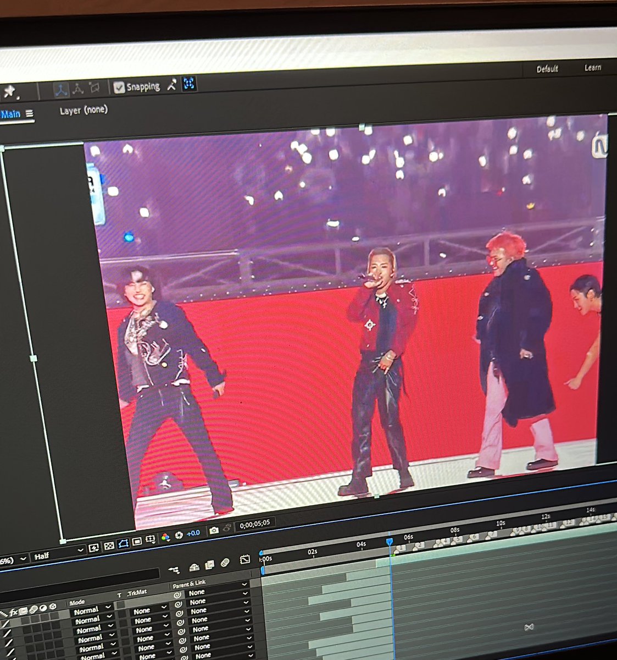
Task: Open the Half resolution dropdown
Action: click(x=58, y=554)
